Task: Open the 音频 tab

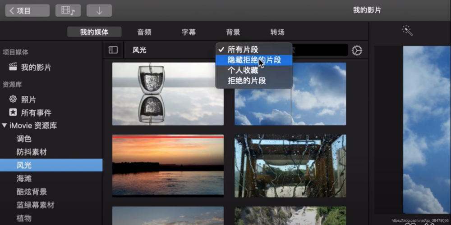Action: click(x=144, y=32)
